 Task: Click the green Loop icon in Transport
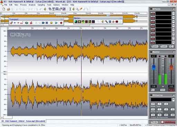27,23
